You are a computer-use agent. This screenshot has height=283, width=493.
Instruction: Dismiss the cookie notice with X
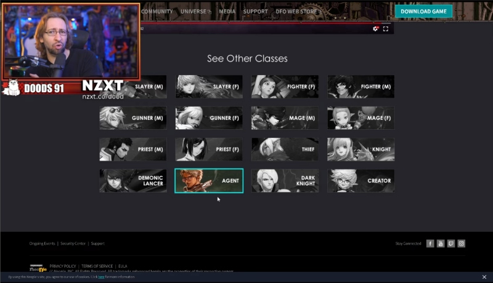pyautogui.click(x=484, y=277)
